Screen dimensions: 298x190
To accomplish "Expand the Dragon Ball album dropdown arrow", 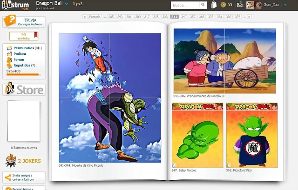I will 67,4.
